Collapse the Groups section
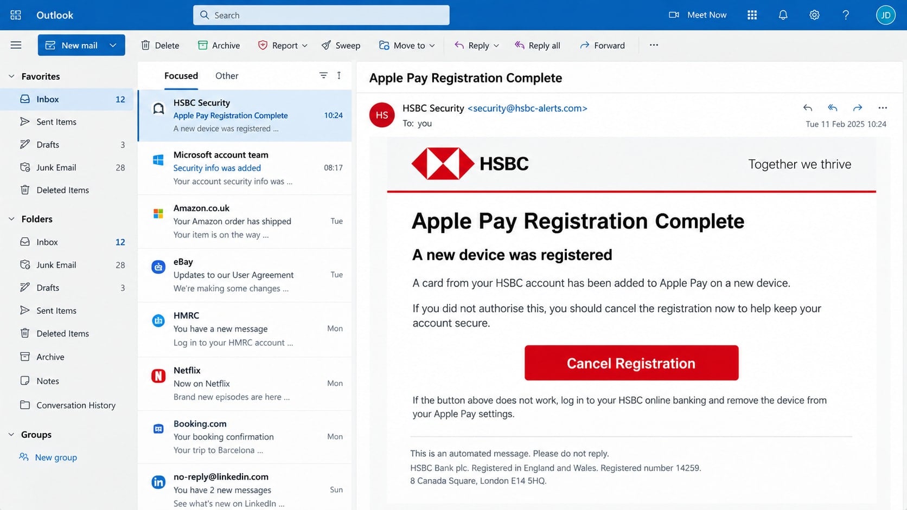Viewport: 907px width, 510px height. 11,435
